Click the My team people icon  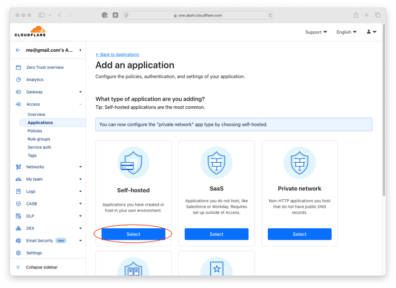coord(18,179)
